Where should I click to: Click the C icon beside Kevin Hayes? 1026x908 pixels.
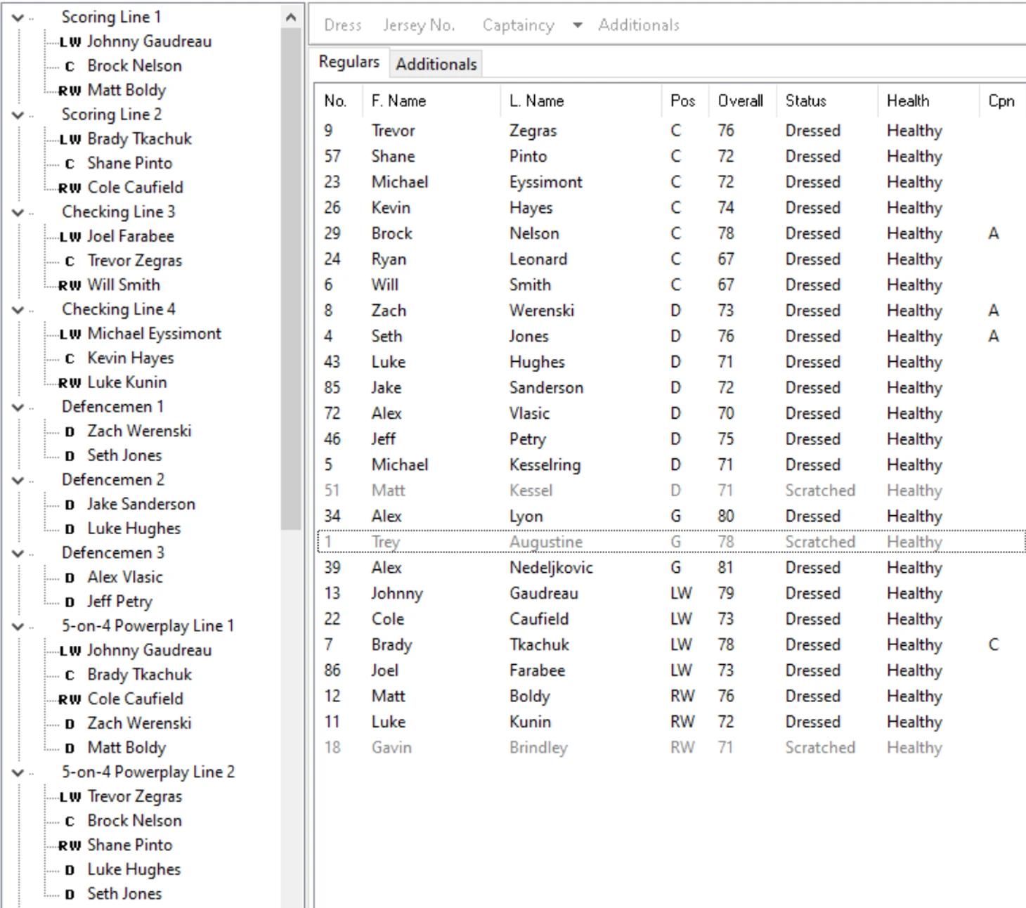tap(70, 358)
